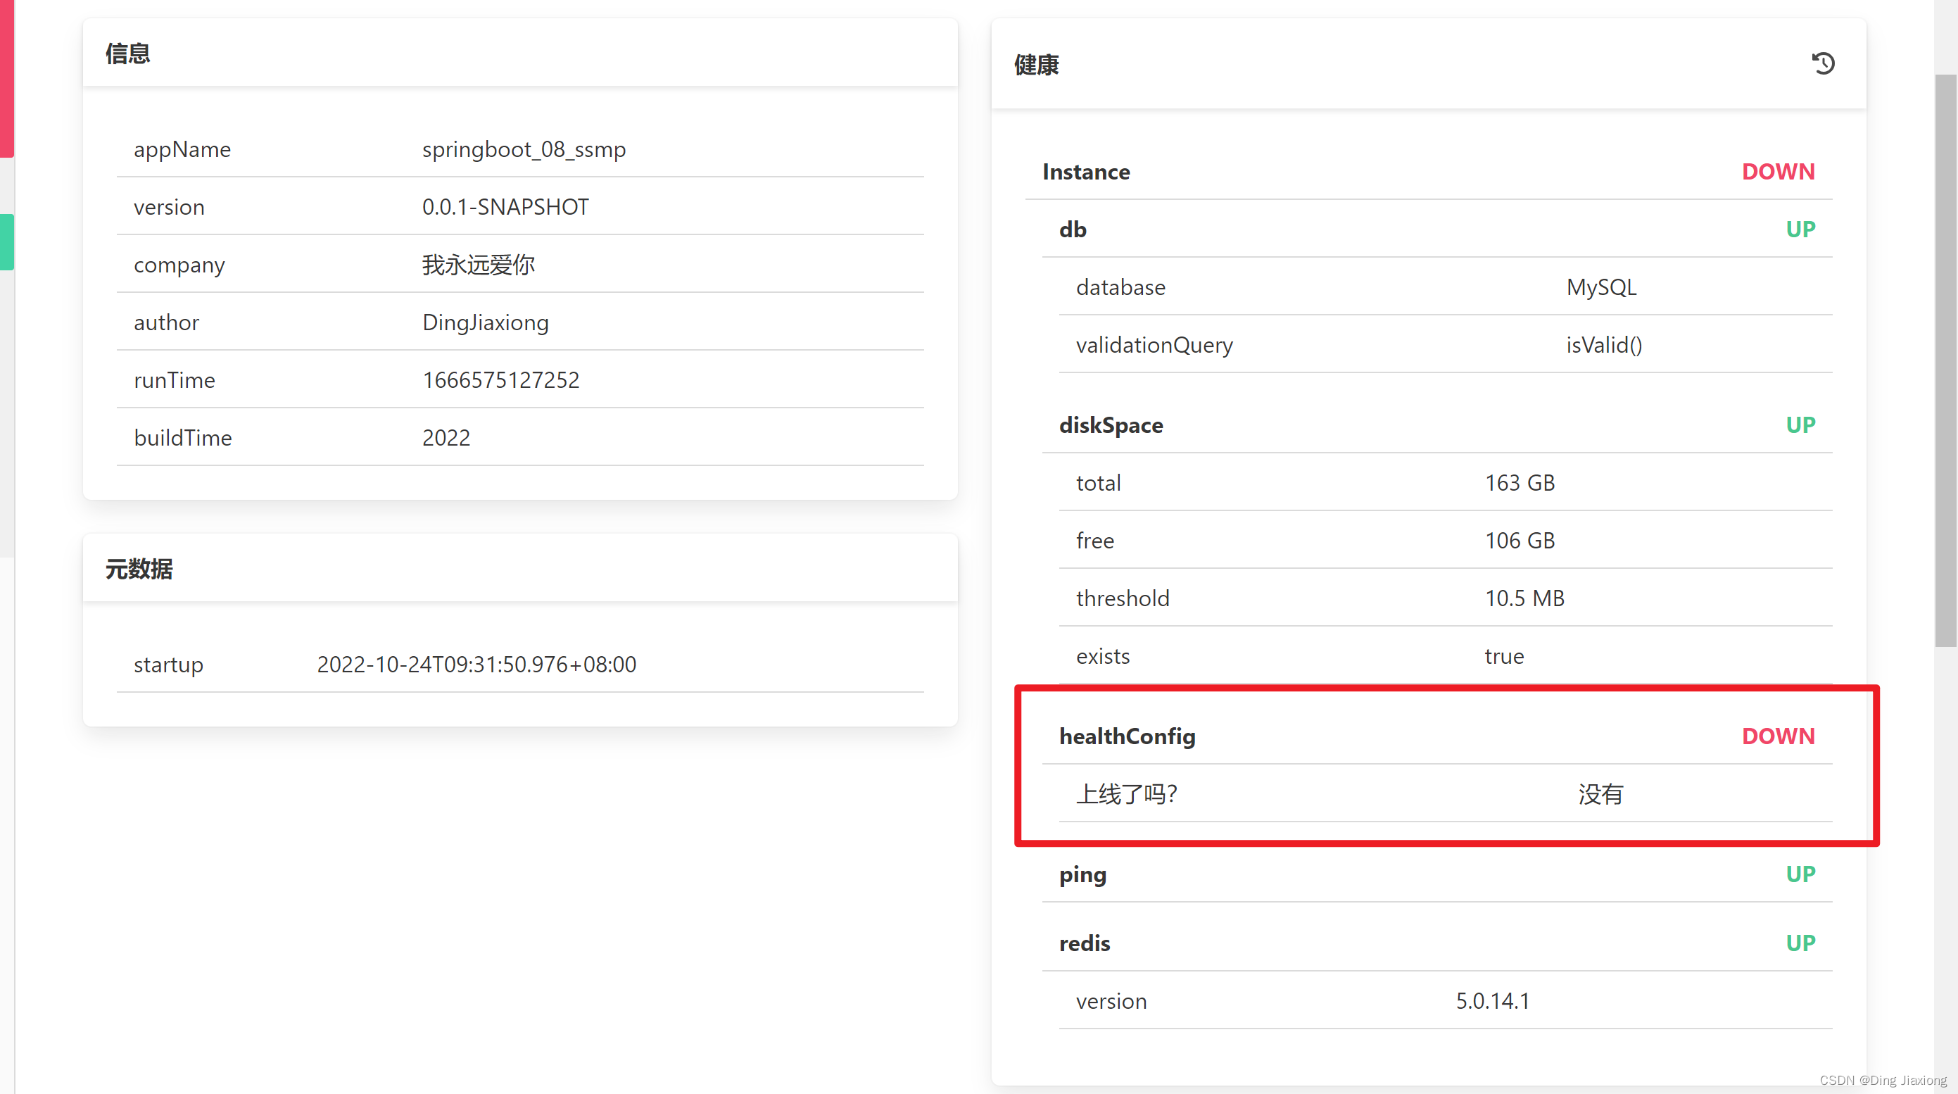Click the vertical scrollbar thumb on the right
Screen dimensions: 1958x1094
click(x=1945, y=360)
